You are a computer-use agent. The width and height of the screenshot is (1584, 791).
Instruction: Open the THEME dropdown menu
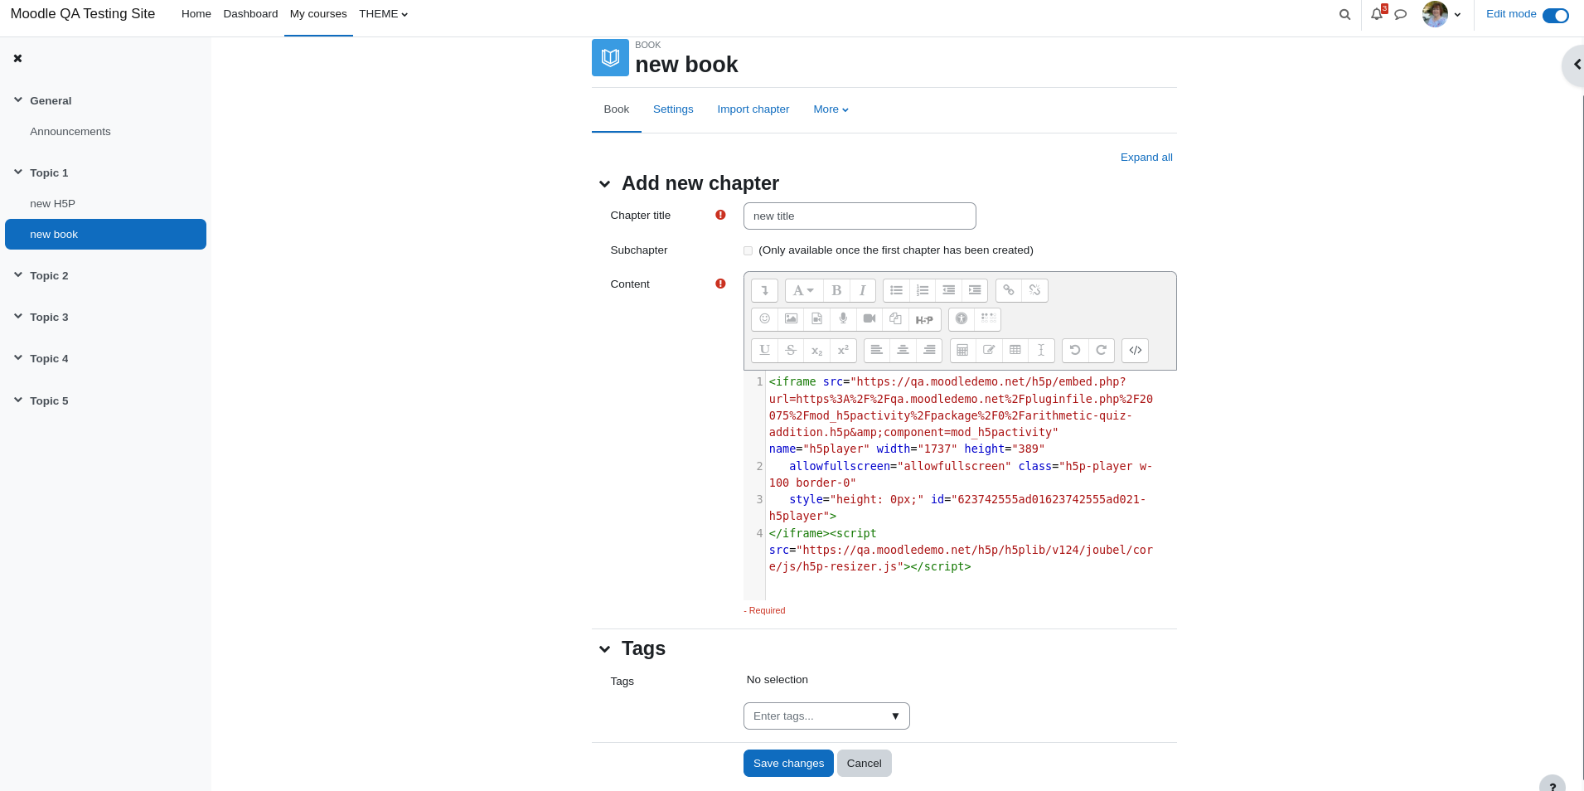(x=383, y=14)
